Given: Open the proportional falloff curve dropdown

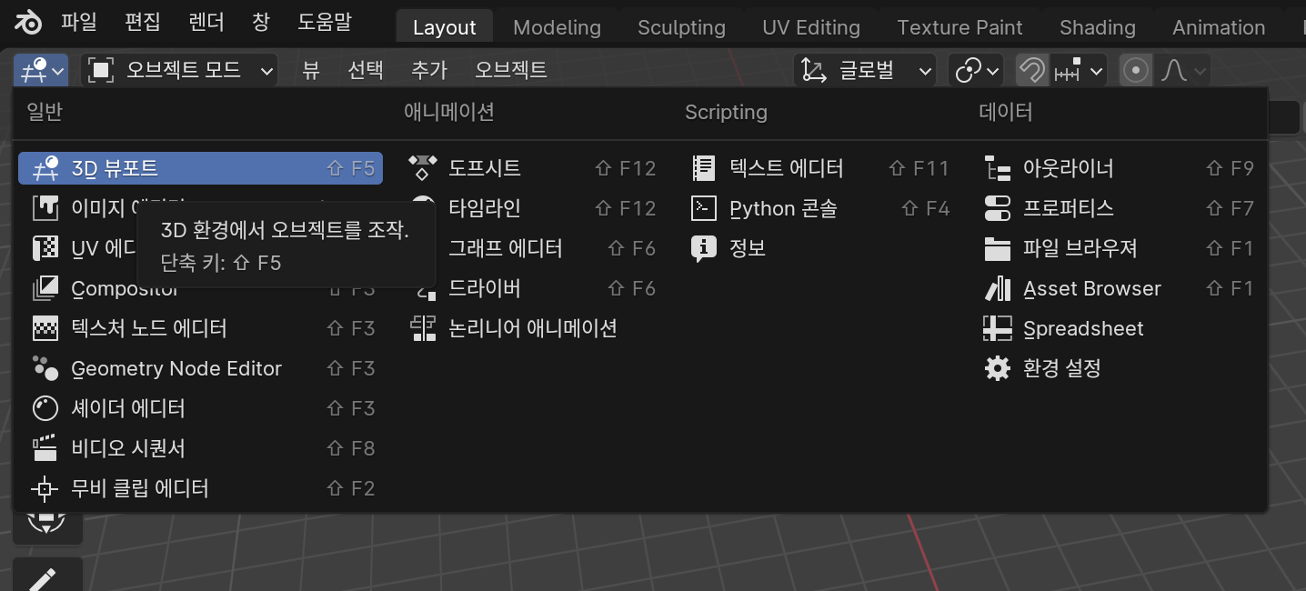Looking at the screenshot, I should pyautogui.click(x=1183, y=70).
